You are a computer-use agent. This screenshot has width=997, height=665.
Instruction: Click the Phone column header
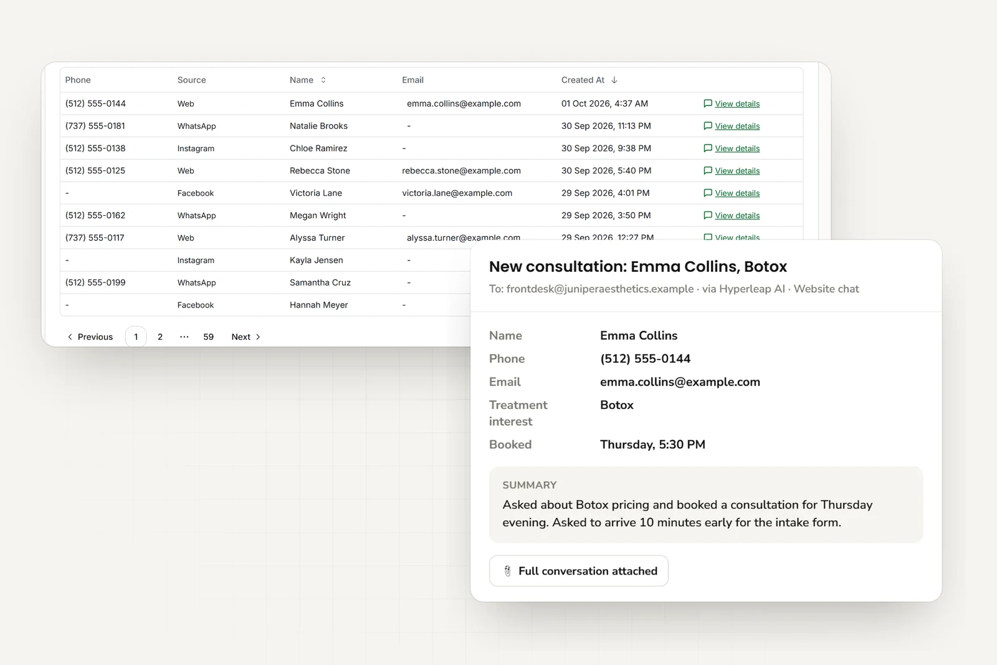coord(78,80)
